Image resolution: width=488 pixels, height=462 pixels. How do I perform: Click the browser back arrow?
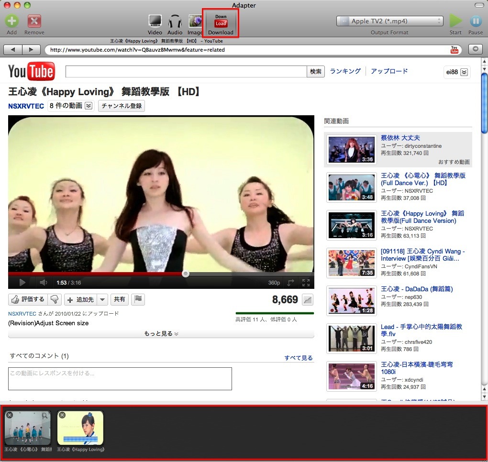[x=13, y=50]
